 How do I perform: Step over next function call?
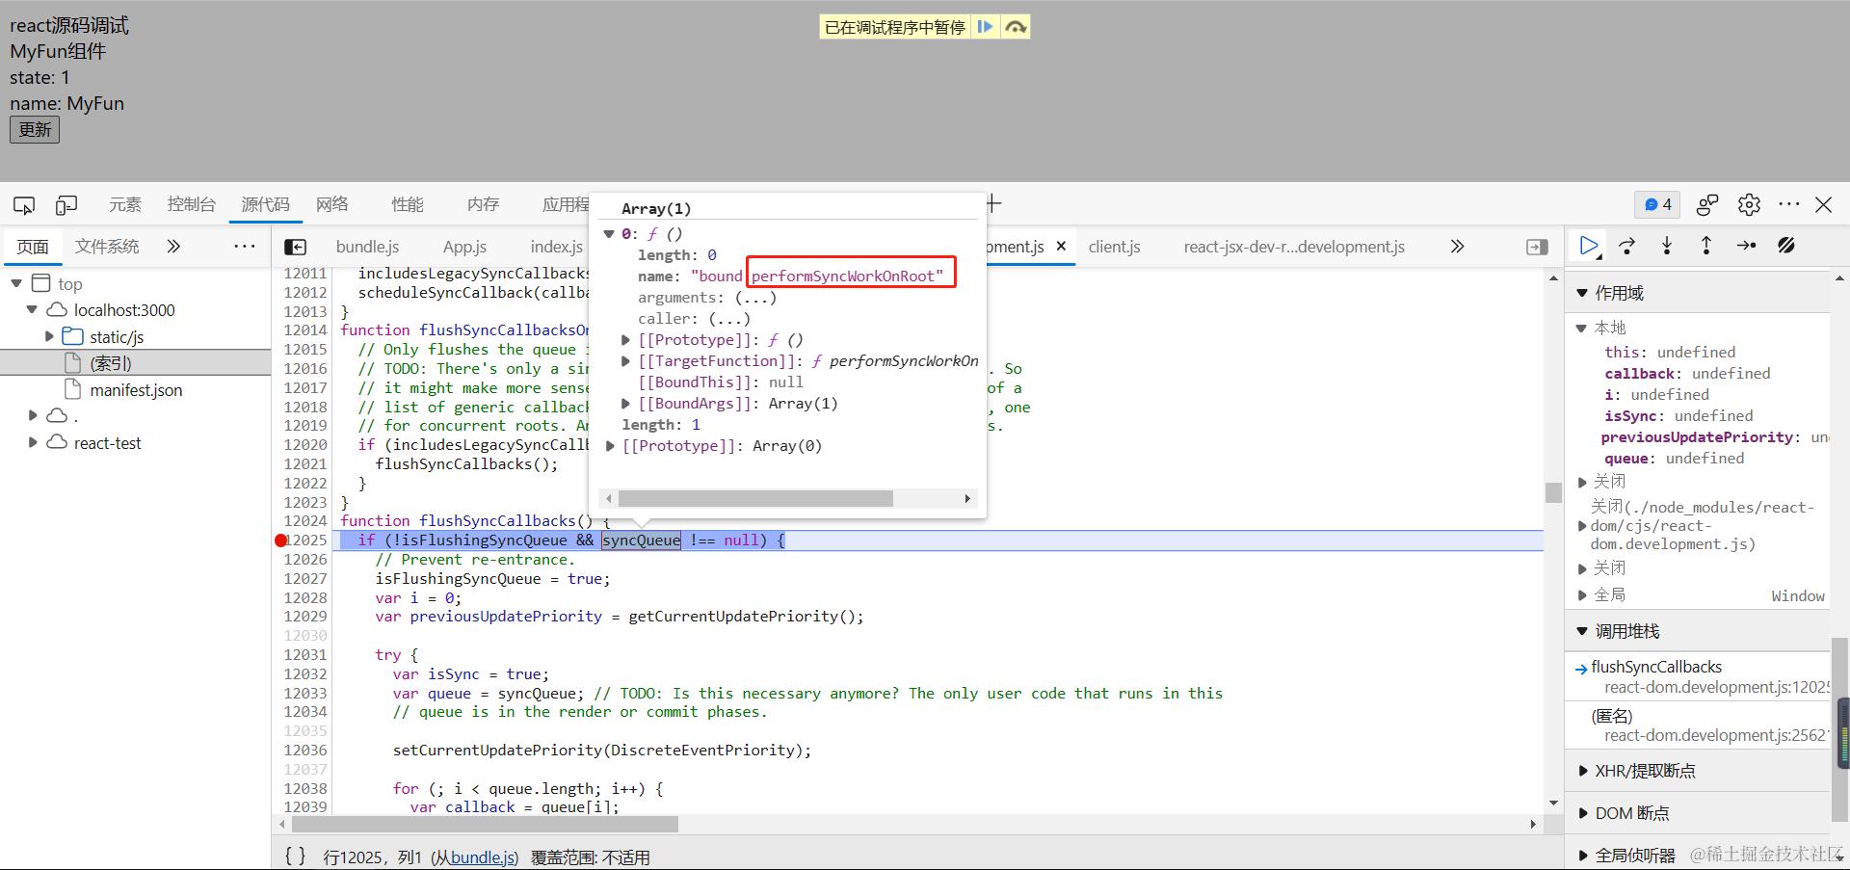(x=1627, y=246)
